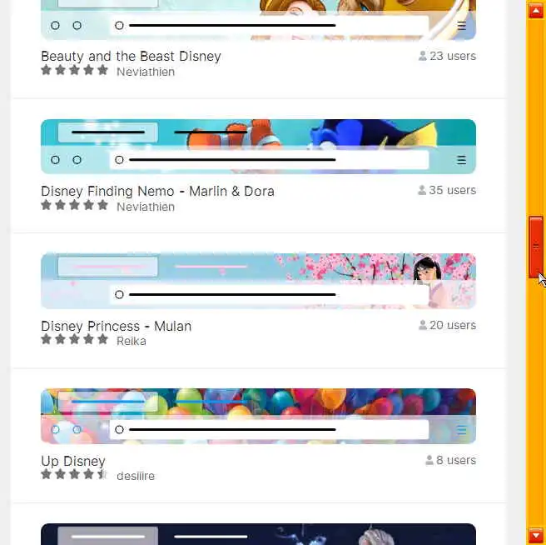Click the scrollbar up arrow button
The image size is (546, 545).
pyautogui.click(x=535, y=11)
